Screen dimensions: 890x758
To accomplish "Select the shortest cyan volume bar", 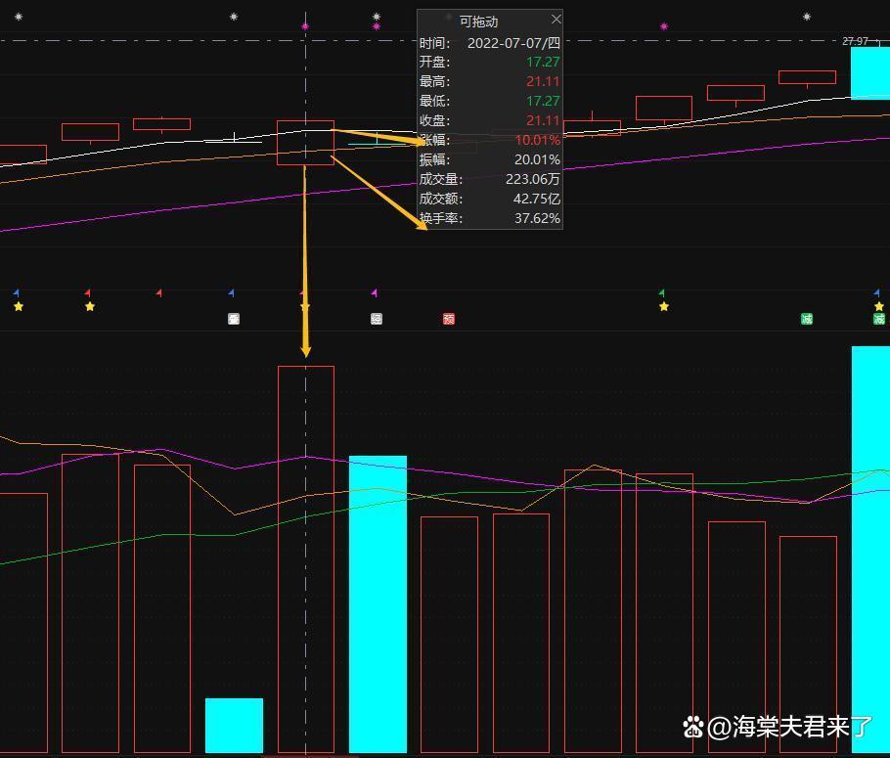I will tap(234, 725).
